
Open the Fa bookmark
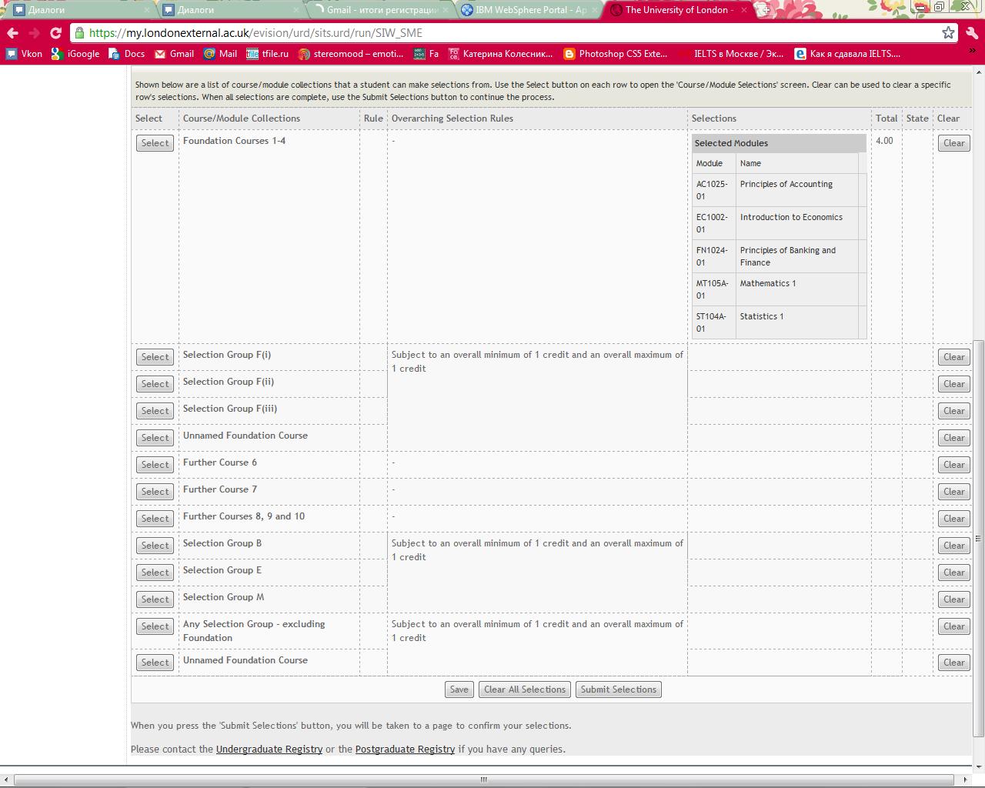click(x=426, y=54)
